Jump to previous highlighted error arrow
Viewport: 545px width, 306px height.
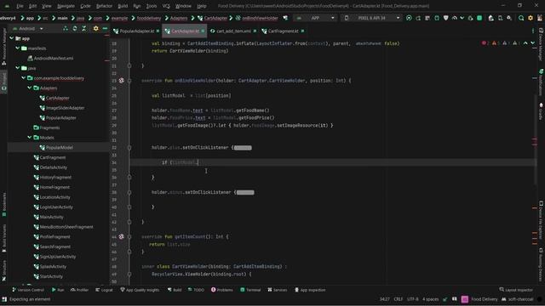(525, 43)
